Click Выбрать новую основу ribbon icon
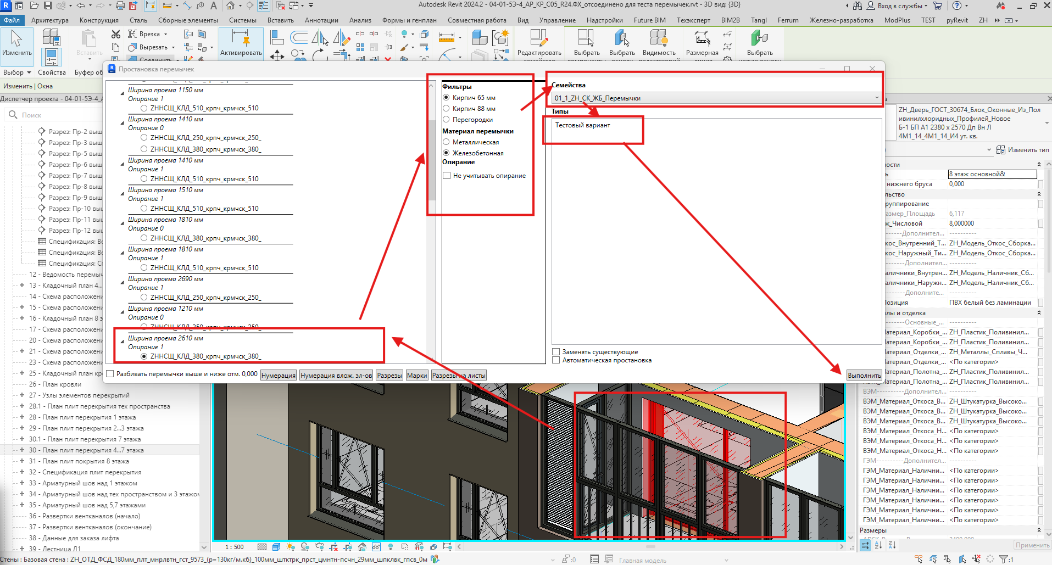The image size is (1052, 565). pyautogui.click(x=760, y=44)
